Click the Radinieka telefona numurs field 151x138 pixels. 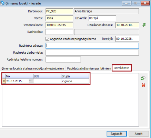pyautogui.click(x=63, y=59)
